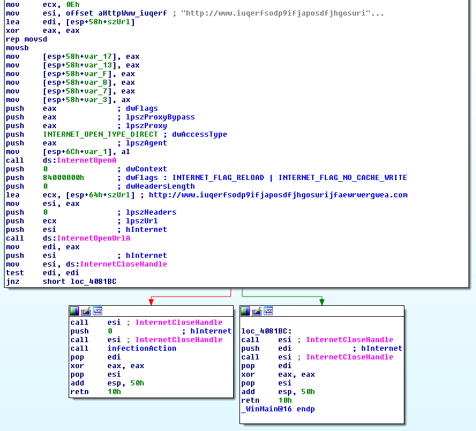This screenshot has height=431, width=476.
Task: Click var_F stack variable
Action: [x=96, y=74]
